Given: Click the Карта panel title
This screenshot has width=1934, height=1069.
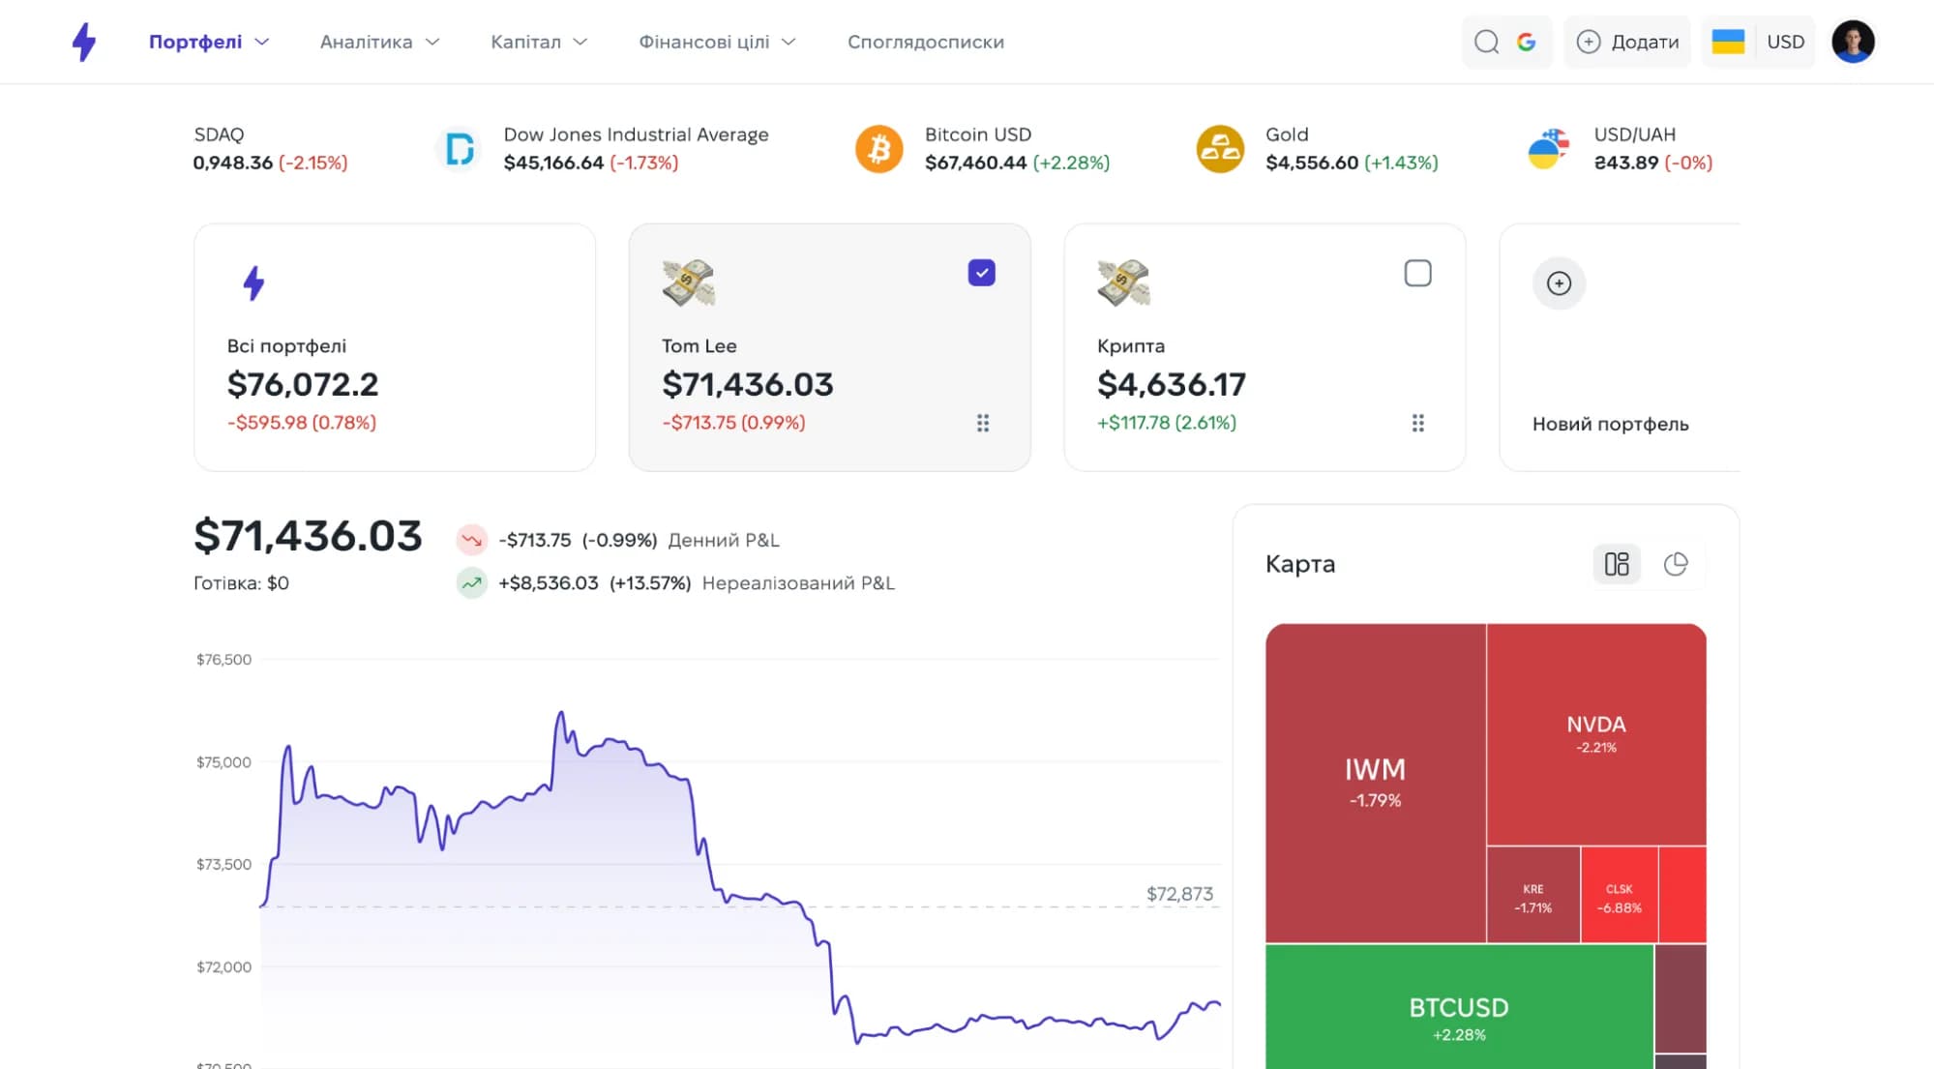Looking at the screenshot, I should pyautogui.click(x=1300, y=564).
